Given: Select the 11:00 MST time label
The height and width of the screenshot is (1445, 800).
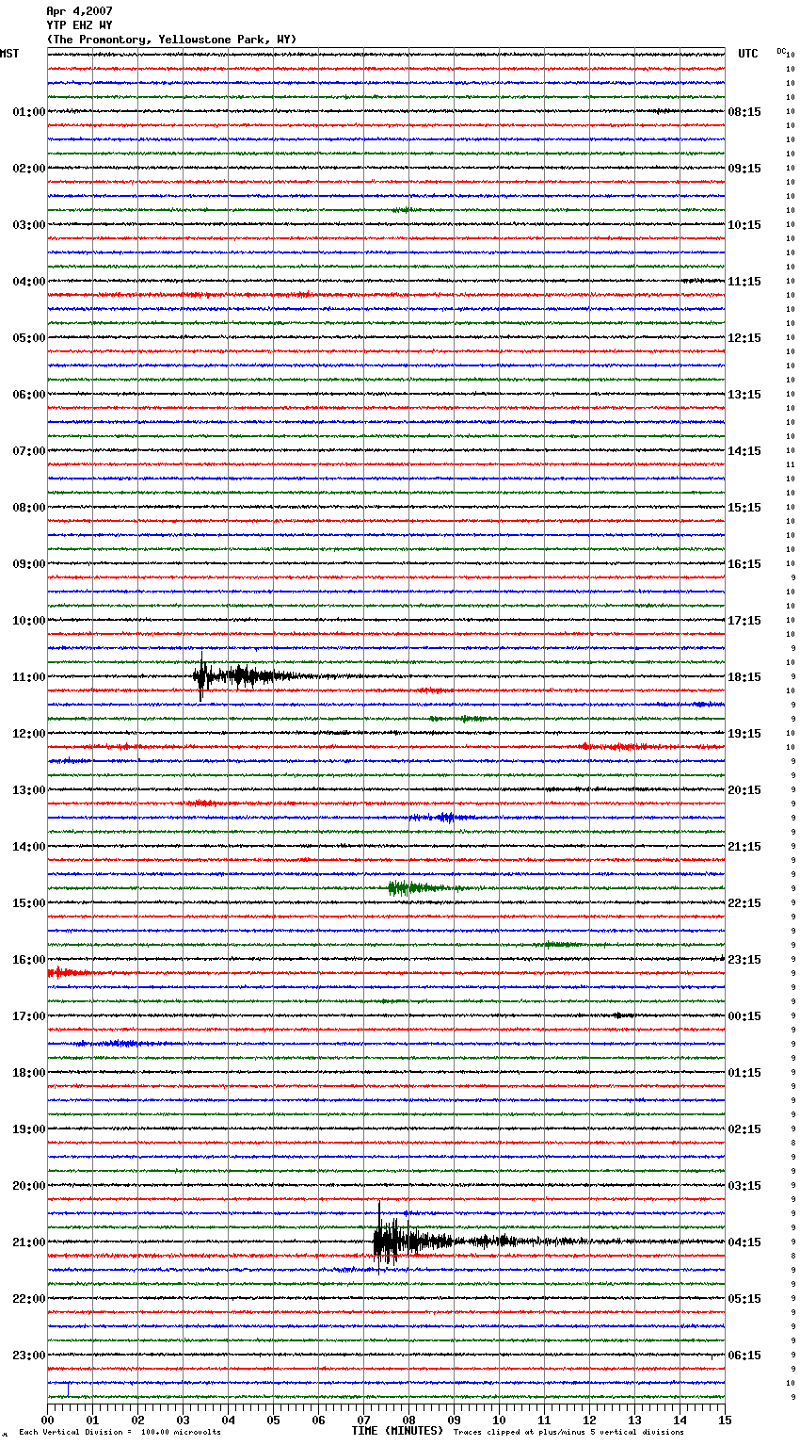Looking at the screenshot, I should coord(29,677).
